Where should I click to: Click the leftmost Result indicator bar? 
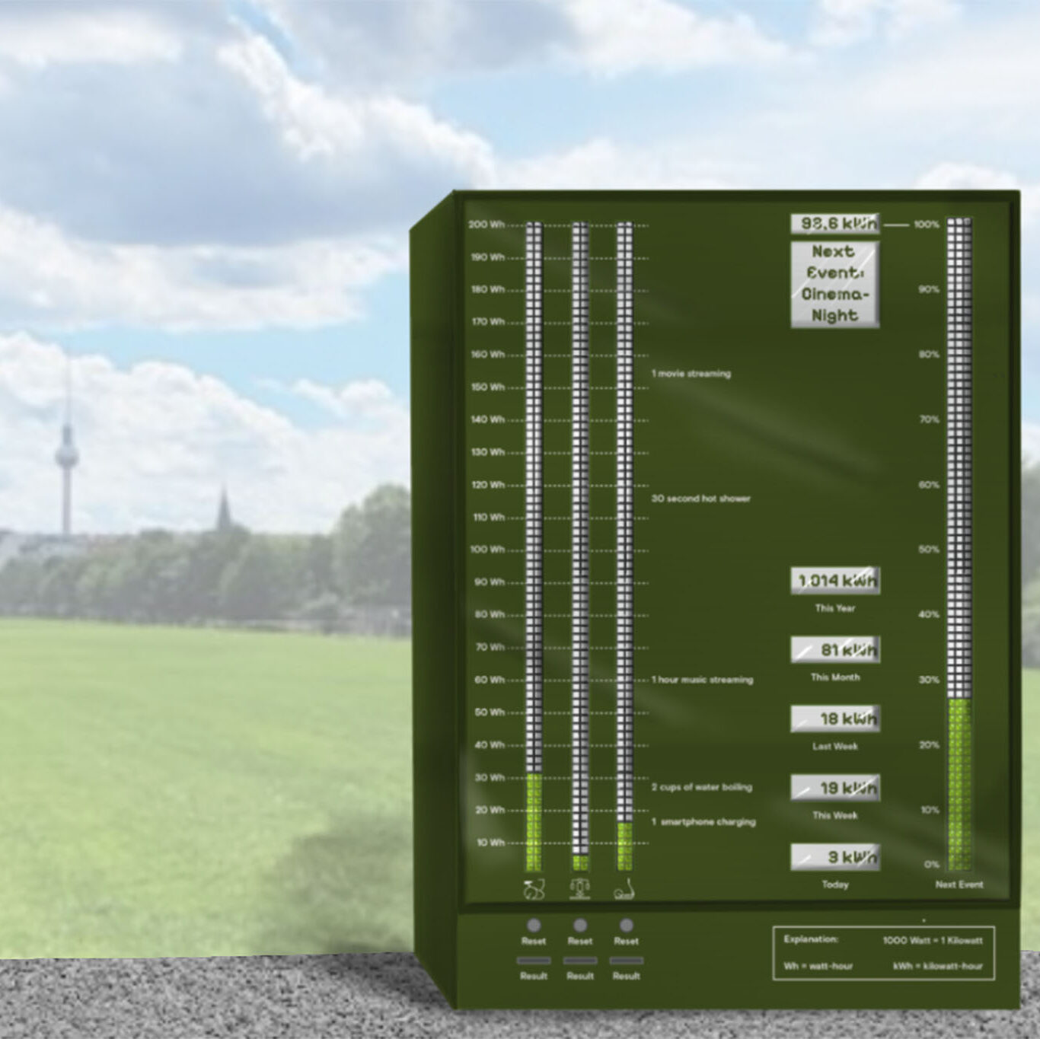pyautogui.click(x=534, y=961)
